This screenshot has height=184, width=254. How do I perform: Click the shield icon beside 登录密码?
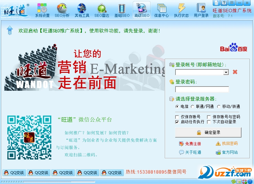(x=172, y=82)
